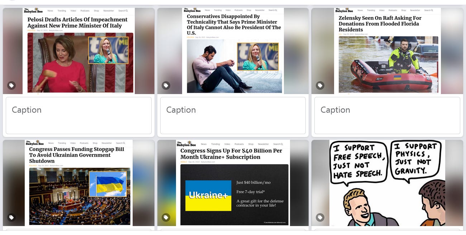Add a caption under the Pelosi impeachment image
Image resolution: width=466 pixels, height=235 pixels.
pos(79,116)
